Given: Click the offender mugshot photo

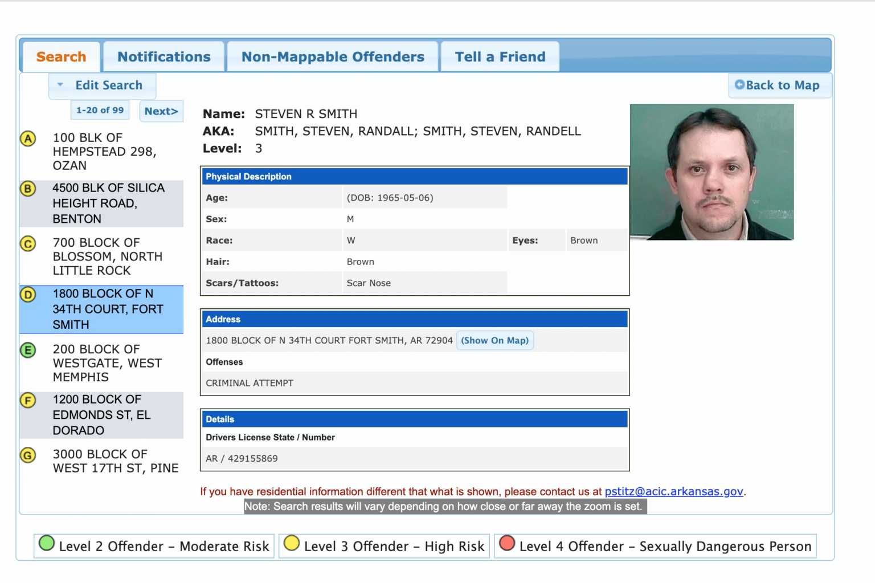Looking at the screenshot, I should click(712, 172).
